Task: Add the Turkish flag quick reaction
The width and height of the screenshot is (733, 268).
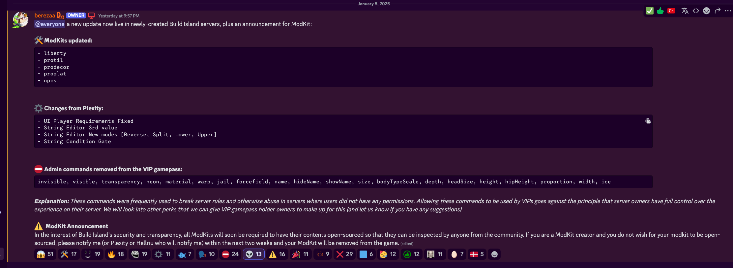Action: coord(671,11)
